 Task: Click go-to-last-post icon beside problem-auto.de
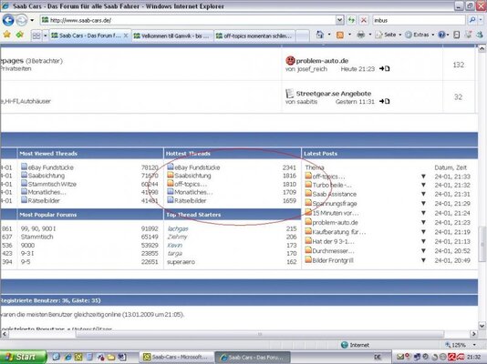tap(385, 68)
